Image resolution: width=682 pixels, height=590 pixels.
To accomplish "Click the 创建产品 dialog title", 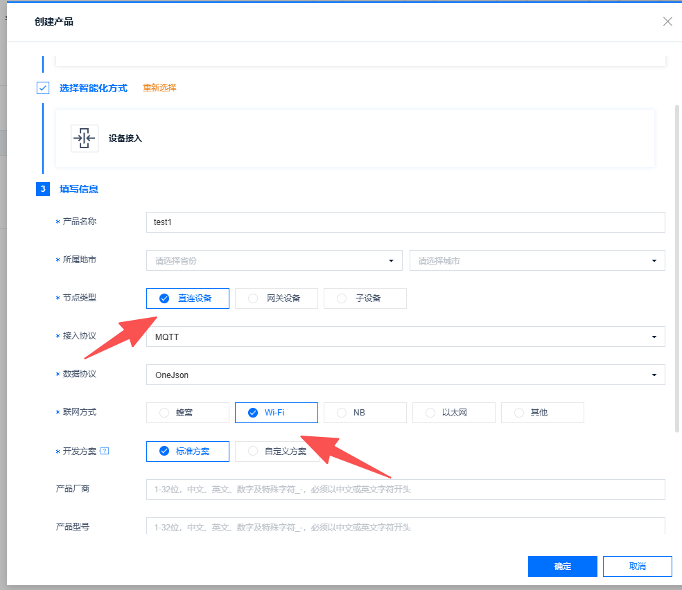I will (54, 21).
